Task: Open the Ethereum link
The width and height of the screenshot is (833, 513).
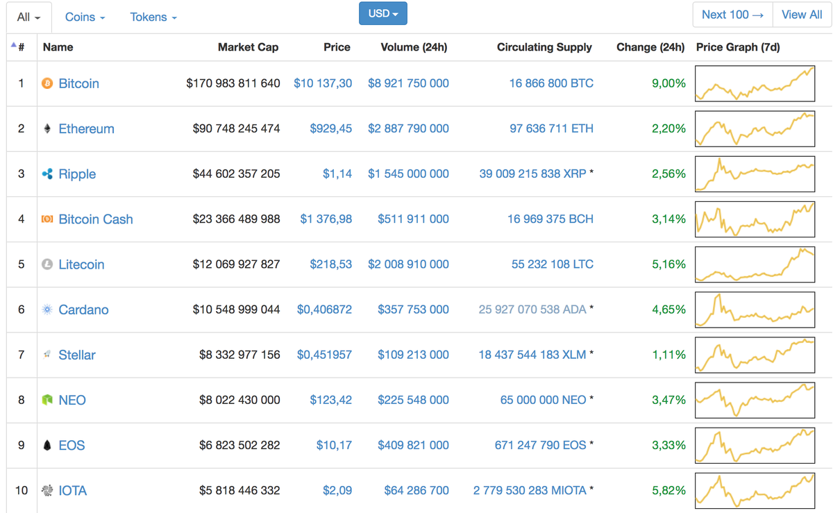Action: [x=86, y=128]
